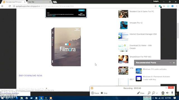Zoom out with the recorder magnifier minus
Viewport: 179px width, 100px height.
tap(154, 93)
